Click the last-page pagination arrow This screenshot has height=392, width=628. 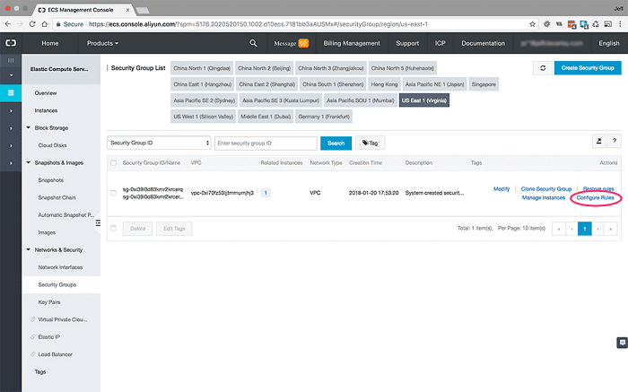click(x=611, y=229)
